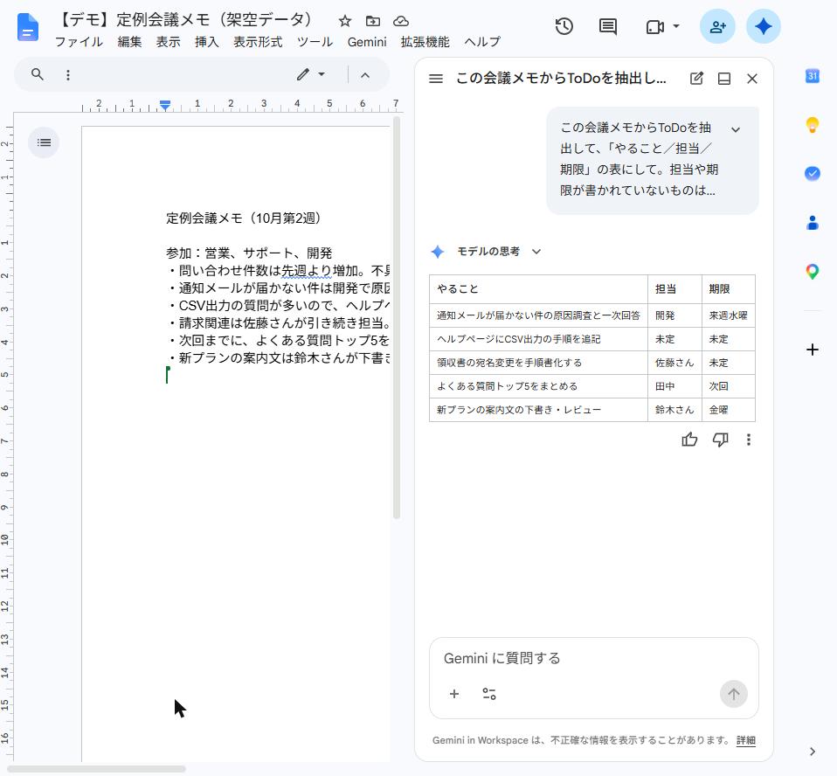Move document to a folder

372,21
